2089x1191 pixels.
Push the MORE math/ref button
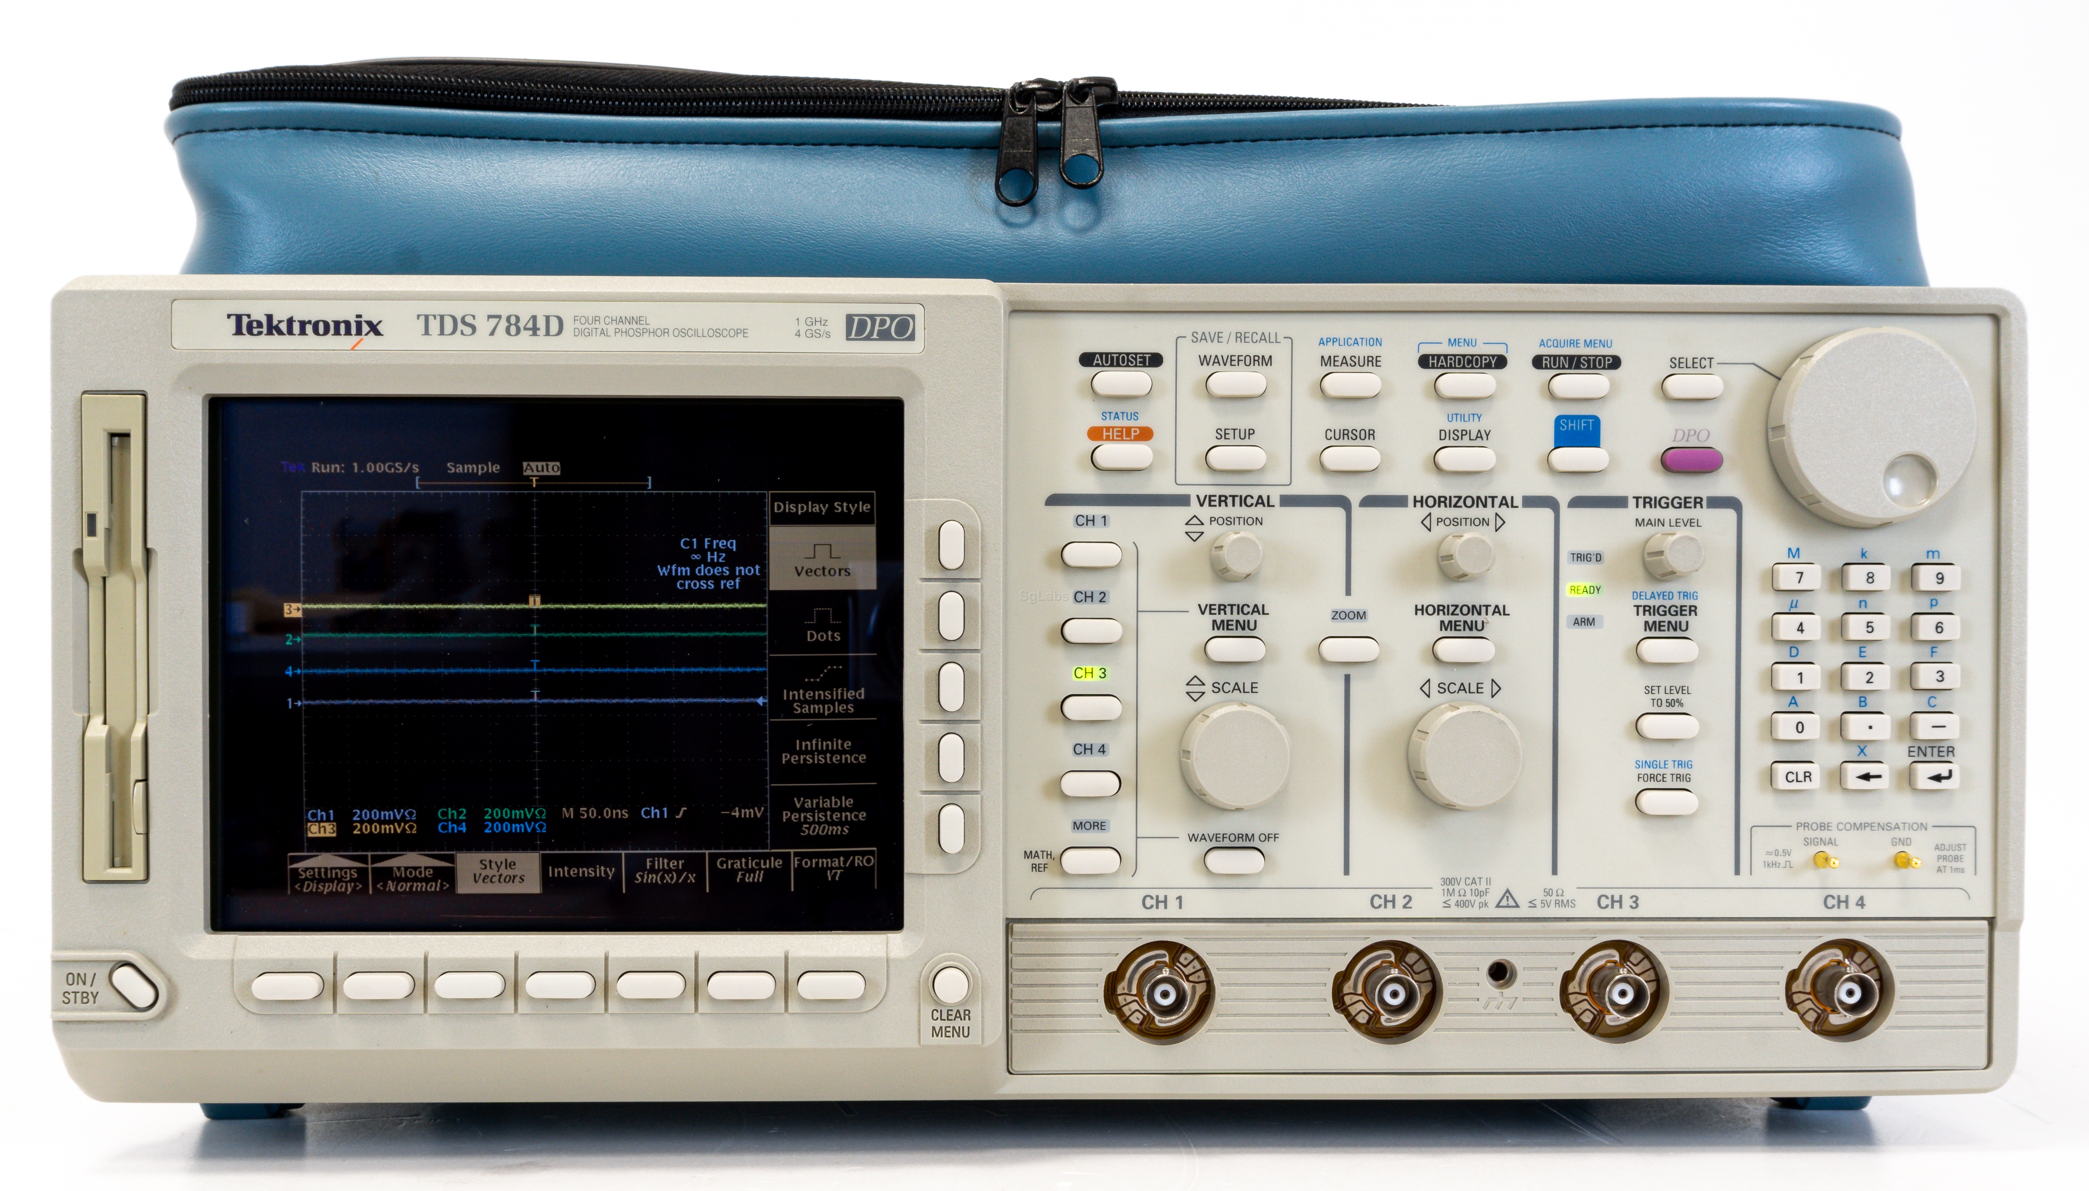(1090, 860)
